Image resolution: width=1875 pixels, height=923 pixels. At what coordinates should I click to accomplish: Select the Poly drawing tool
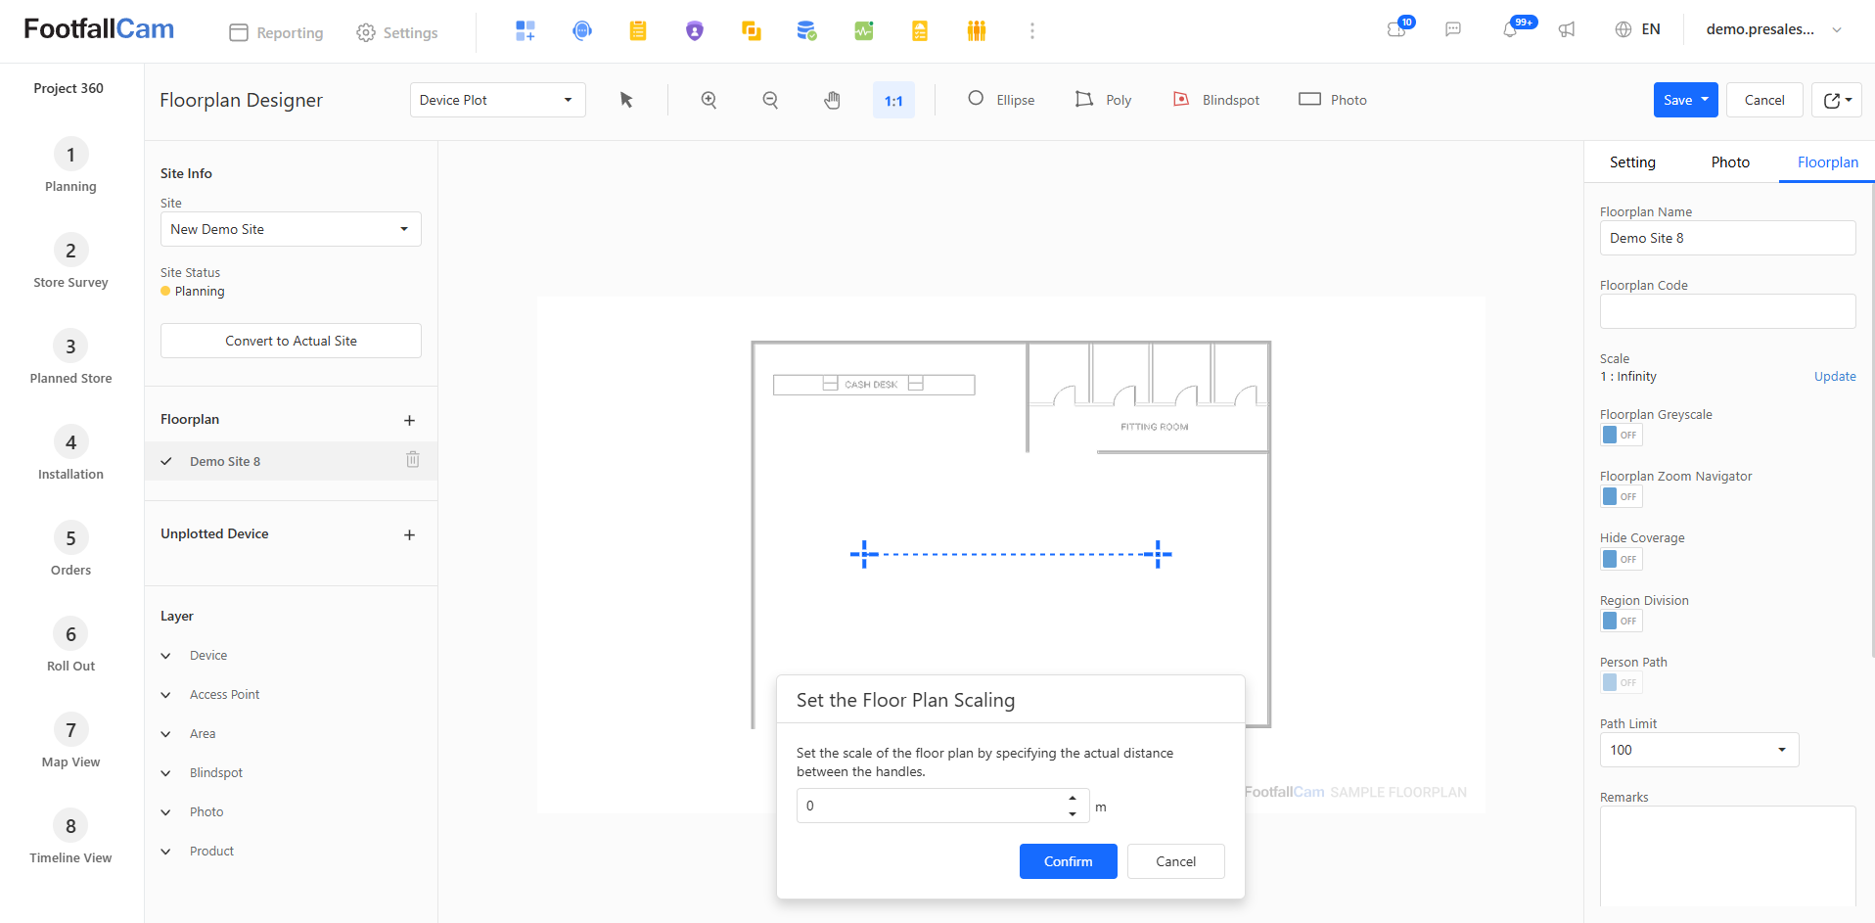click(x=1103, y=100)
